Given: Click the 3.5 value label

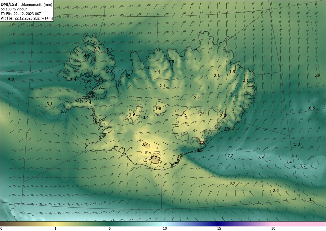Looking at the screenshot, I should [x=101, y=87].
